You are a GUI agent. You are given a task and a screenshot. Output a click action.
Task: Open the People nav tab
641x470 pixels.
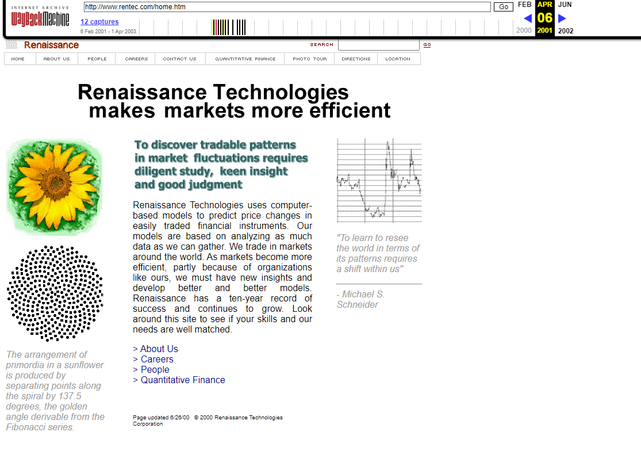click(x=97, y=59)
